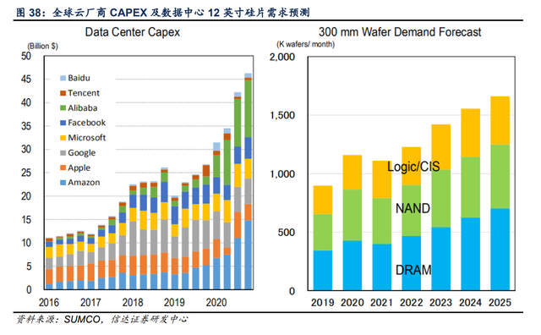Click the '25' y-axis value in Capex chart
541x335 pixels.
point(26,173)
